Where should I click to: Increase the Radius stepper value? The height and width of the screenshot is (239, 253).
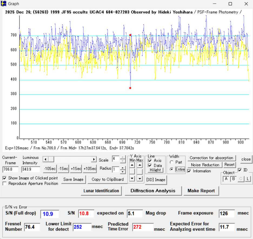(122, 168)
